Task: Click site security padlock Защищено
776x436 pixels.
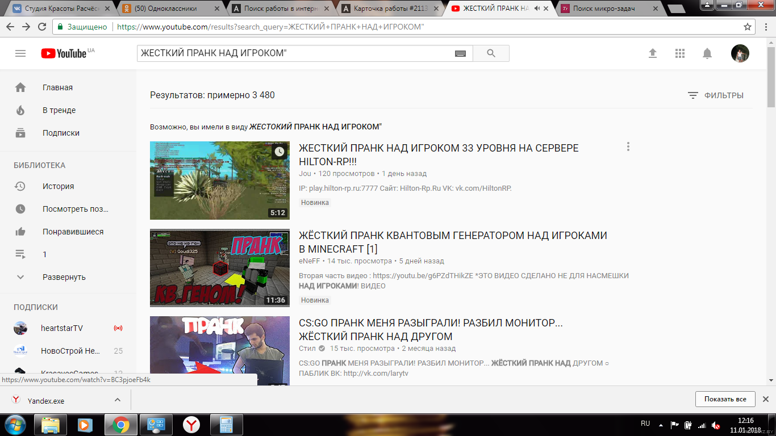Action: tap(82, 27)
